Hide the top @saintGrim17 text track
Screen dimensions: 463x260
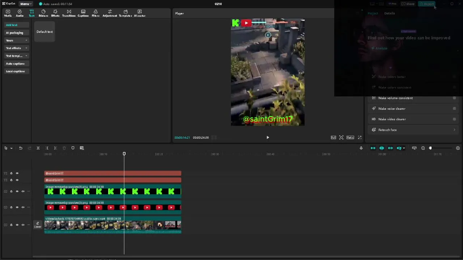point(17,173)
